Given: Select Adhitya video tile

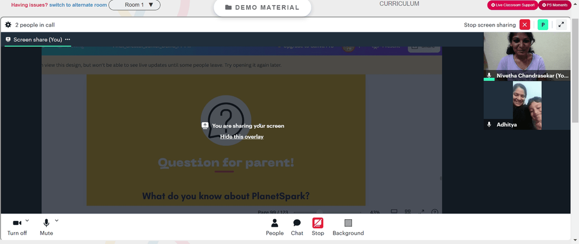Looking at the screenshot, I should (x=527, y=105).
